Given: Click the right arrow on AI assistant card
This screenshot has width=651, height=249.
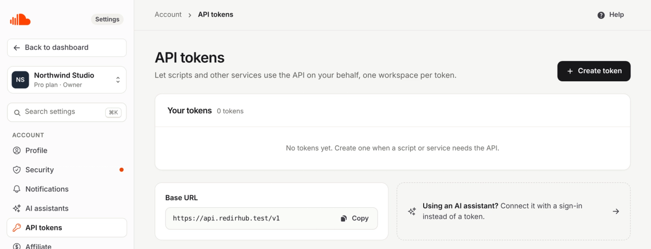Looking at the screenshot, I should point(616,211).
